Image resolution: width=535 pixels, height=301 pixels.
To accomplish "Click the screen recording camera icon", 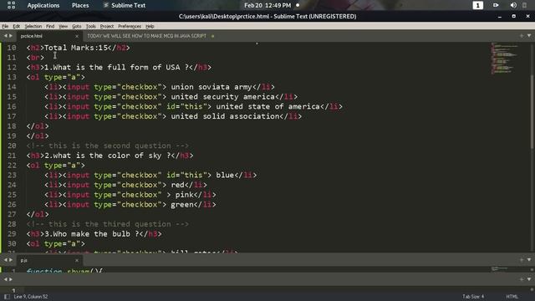I will [496, 5].
